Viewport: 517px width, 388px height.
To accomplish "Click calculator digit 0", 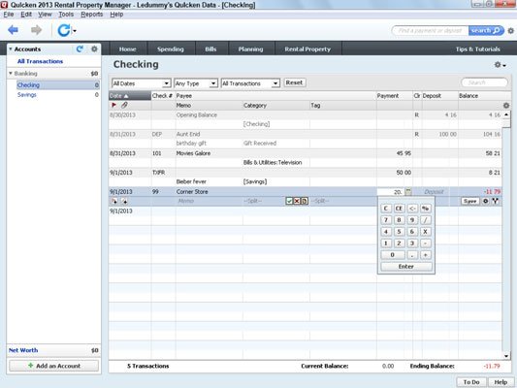I will [393, 255].
